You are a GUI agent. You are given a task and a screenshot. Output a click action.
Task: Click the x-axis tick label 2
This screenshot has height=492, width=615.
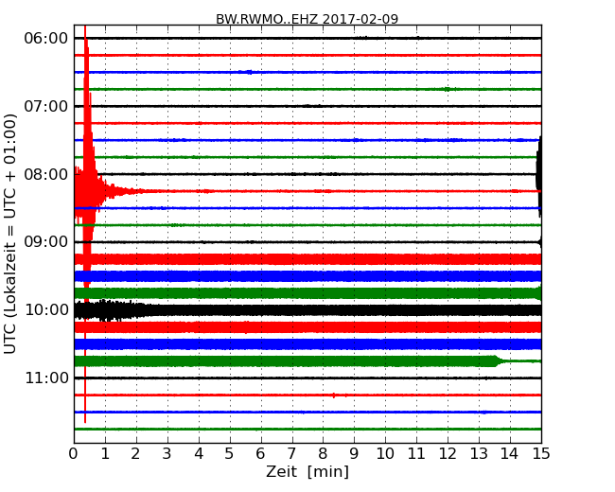tap(135, 454)
